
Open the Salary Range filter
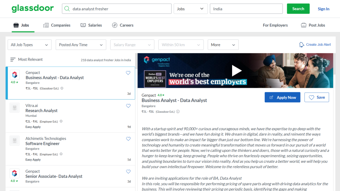pyautogui.click(x=132, y=45)
